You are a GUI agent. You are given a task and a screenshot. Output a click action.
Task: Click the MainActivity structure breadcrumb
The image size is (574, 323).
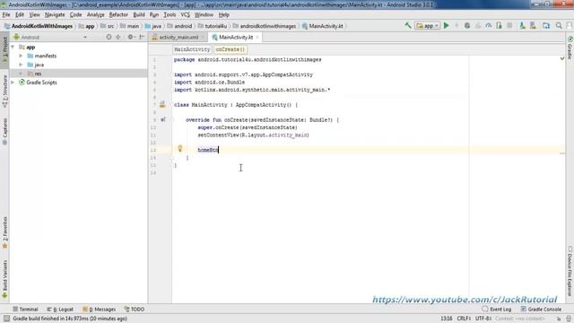click(192, 49)
